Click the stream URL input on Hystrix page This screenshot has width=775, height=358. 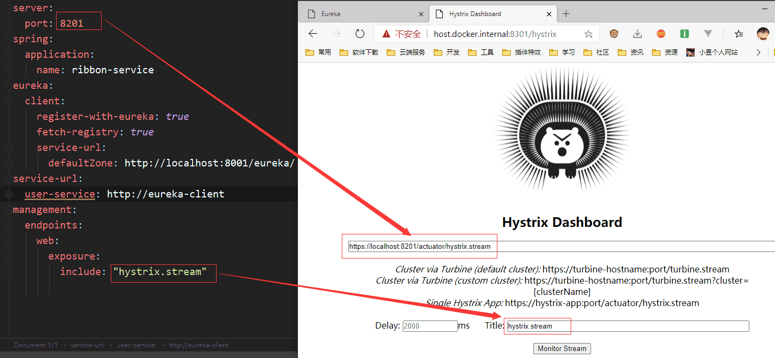[561, 246]
